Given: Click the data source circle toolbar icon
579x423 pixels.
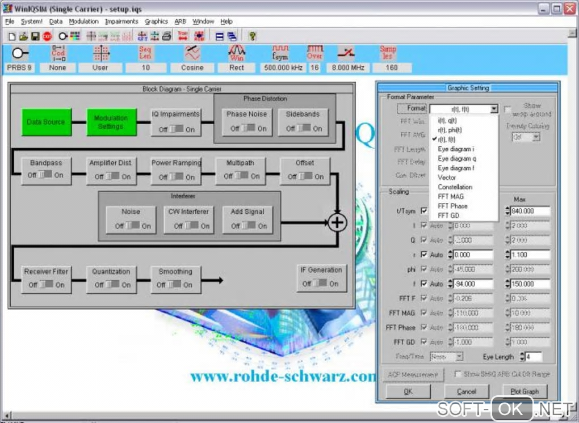Looking at the screenshot, I should pyautogui.click(x=63, y=36).
